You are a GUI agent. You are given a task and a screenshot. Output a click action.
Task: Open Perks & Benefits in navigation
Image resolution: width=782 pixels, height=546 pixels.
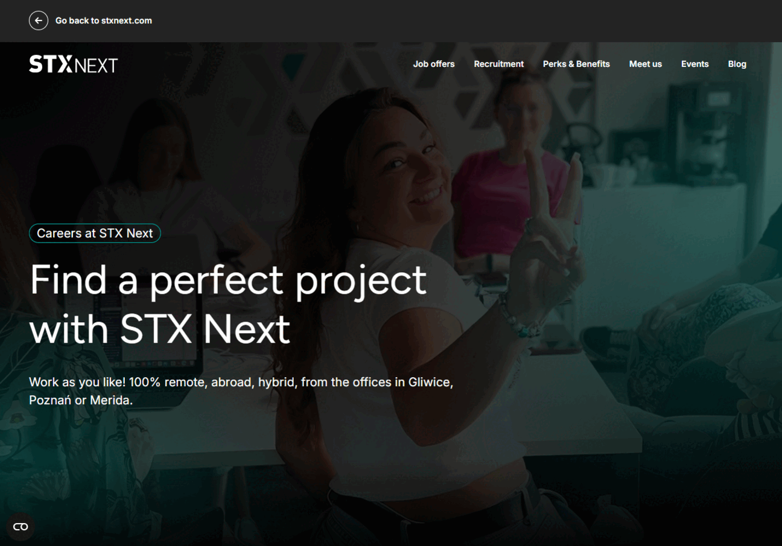point(576,64)
